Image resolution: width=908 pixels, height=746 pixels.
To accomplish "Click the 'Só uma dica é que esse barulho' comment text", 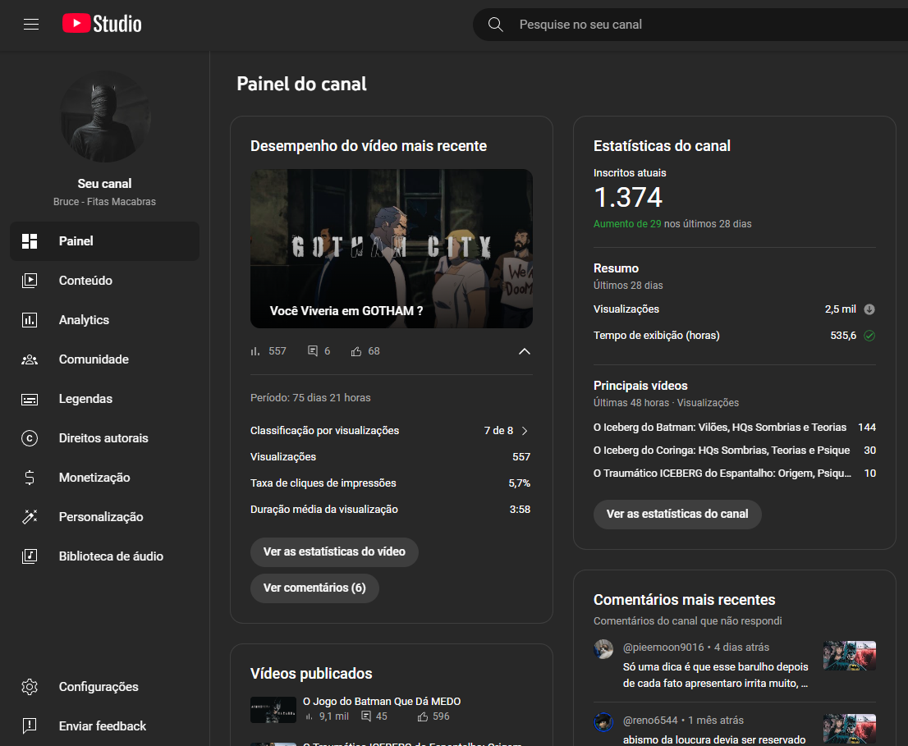I will [715, 675].
